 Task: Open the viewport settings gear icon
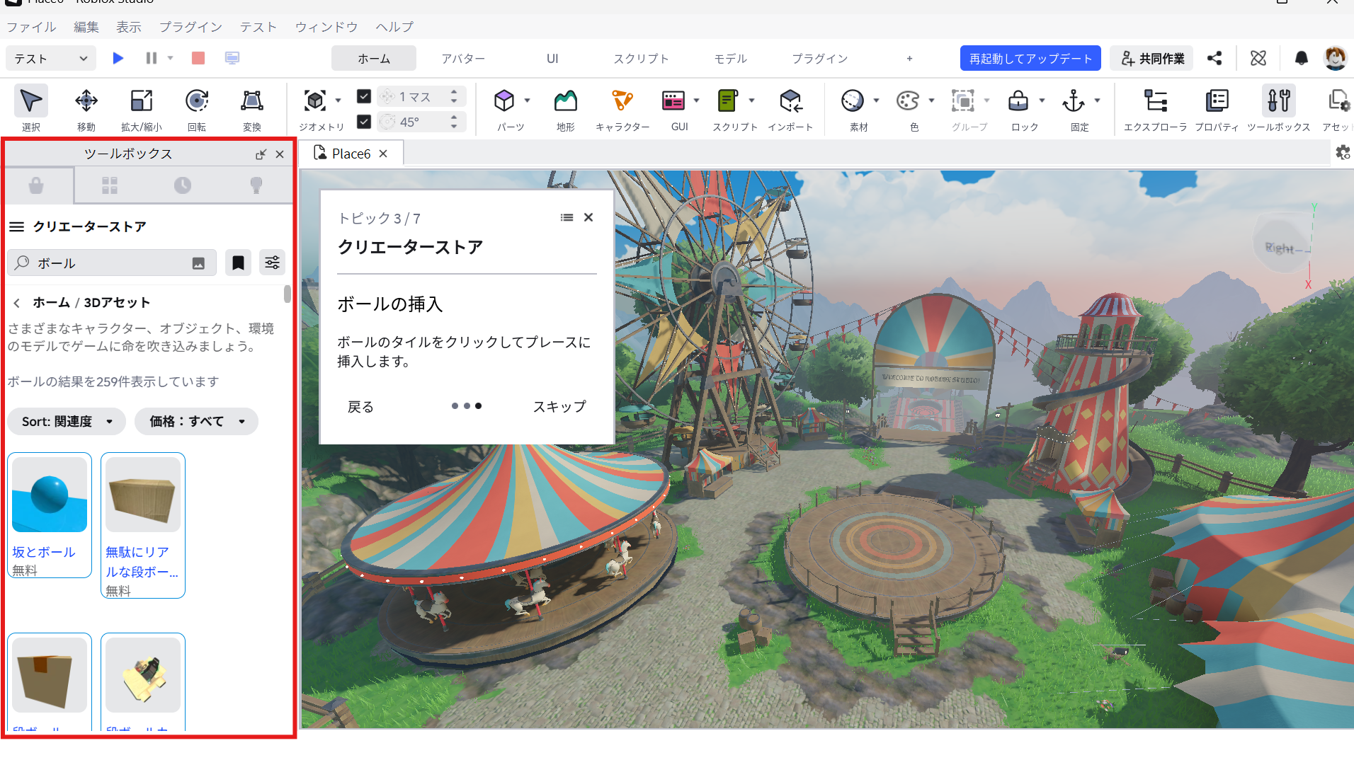[1343, 152]
